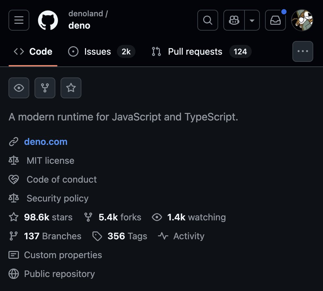Go to GitHub home via Octocat logo

pos(48,20)
